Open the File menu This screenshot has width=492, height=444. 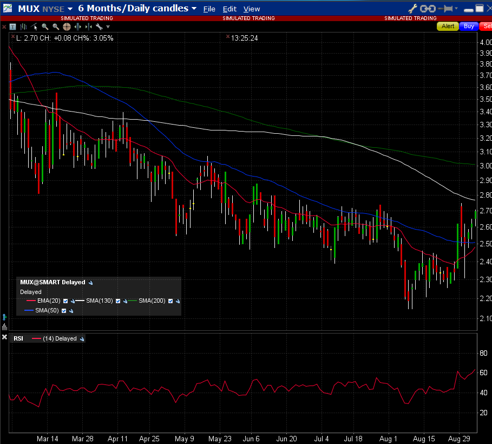[x=209, y=9]
